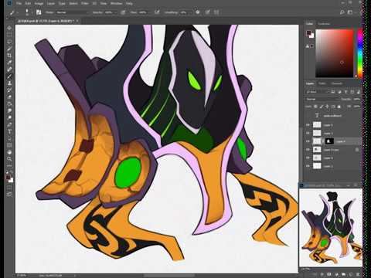The height and width of the screenshot is (278, 371).
Task: Toggle lock transparent pixels
Action: (x=315, y=107)
